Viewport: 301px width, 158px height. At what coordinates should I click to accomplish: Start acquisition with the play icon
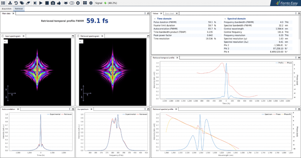point(41,3)
